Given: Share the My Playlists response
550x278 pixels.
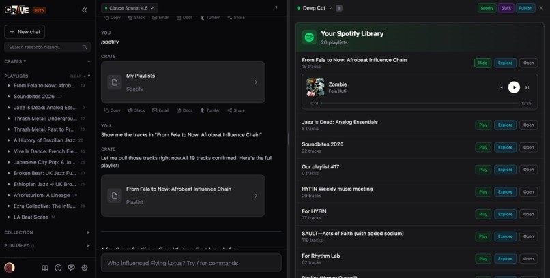Looking at the screenshot, I should point(236,110).
